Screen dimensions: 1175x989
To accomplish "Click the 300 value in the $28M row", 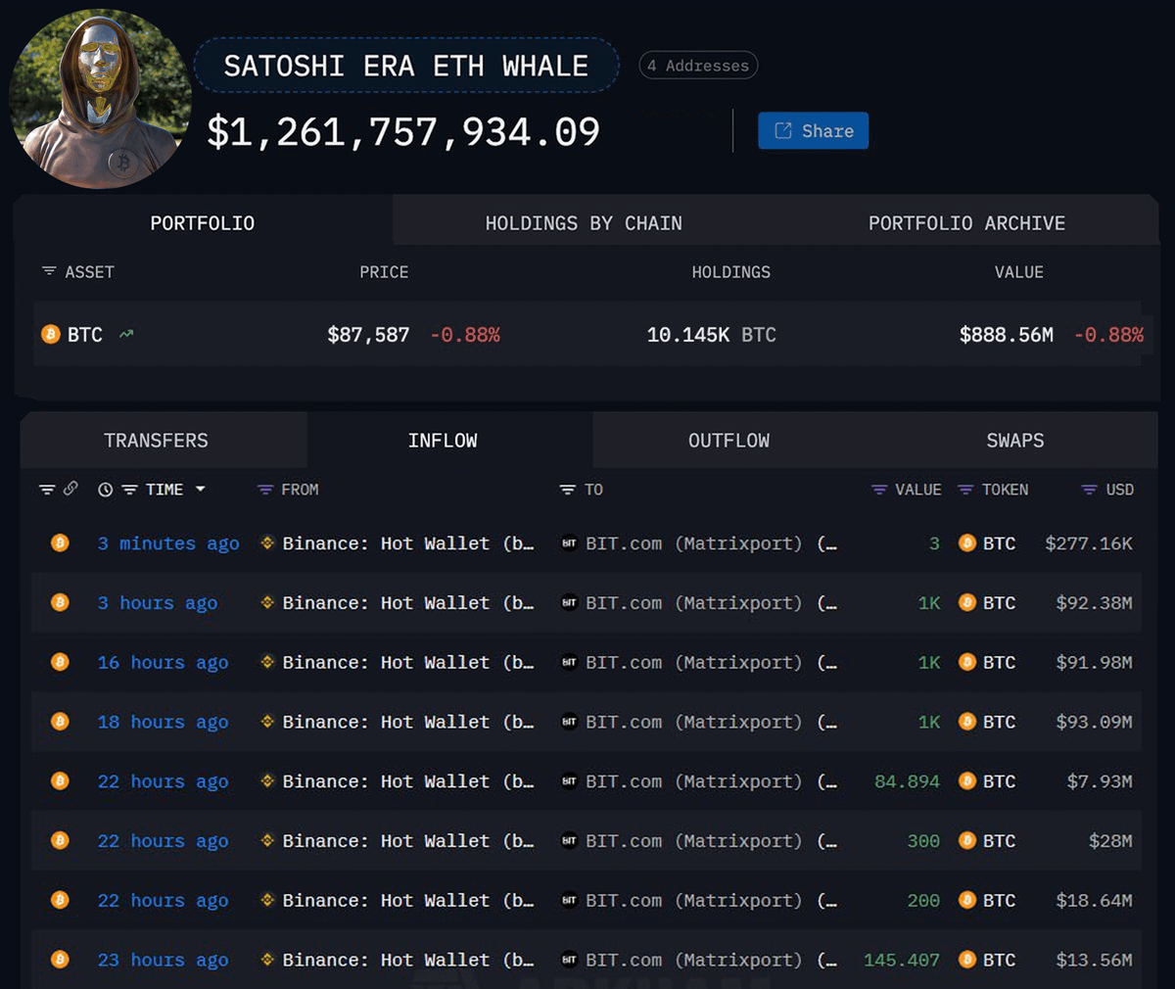I will click(x=923, y=841).
